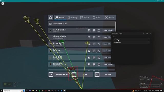Resume the game
This screenshot has width=164, height=92.
tap(105, 74)
